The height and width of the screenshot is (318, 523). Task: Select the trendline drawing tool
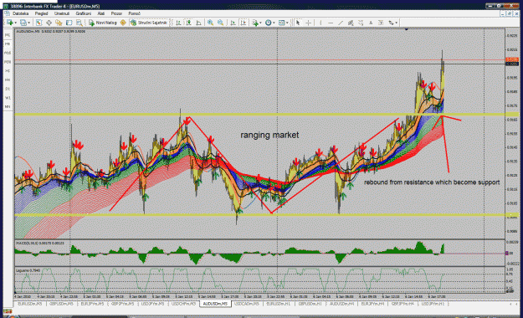[x=341, y=23]
